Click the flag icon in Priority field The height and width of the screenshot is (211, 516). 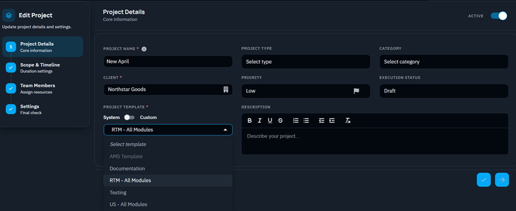coord(357,91)
